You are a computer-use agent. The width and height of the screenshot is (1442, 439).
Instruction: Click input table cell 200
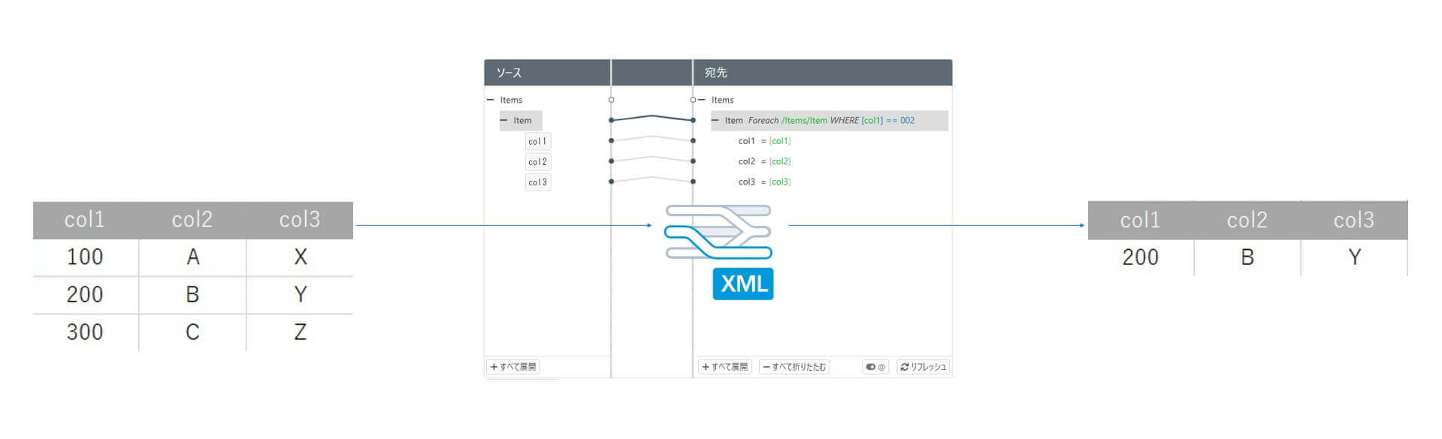pos(86,295)
